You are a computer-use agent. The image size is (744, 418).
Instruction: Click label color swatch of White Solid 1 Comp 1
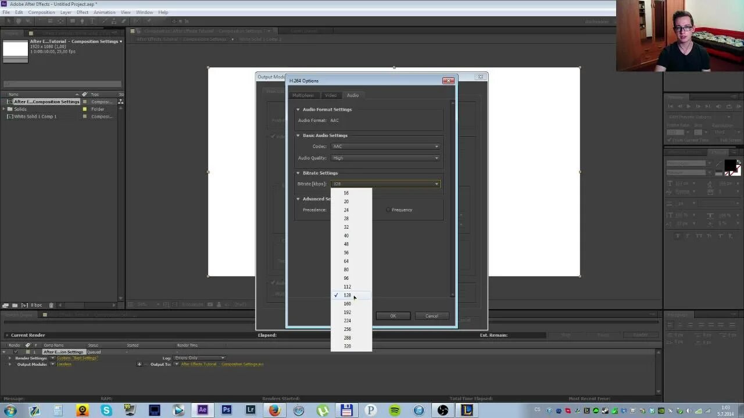point(85,117)
